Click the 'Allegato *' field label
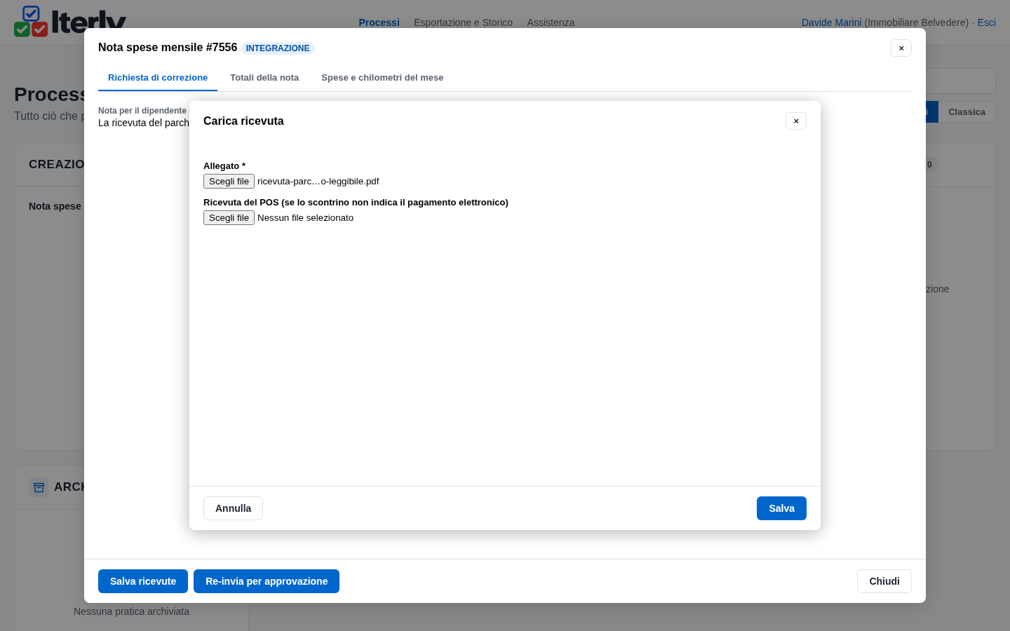 [224, 166]
